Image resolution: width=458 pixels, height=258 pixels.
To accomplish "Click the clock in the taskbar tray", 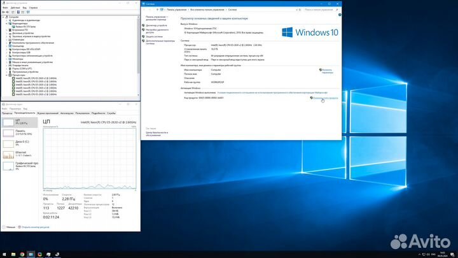I will click(443, 254).
